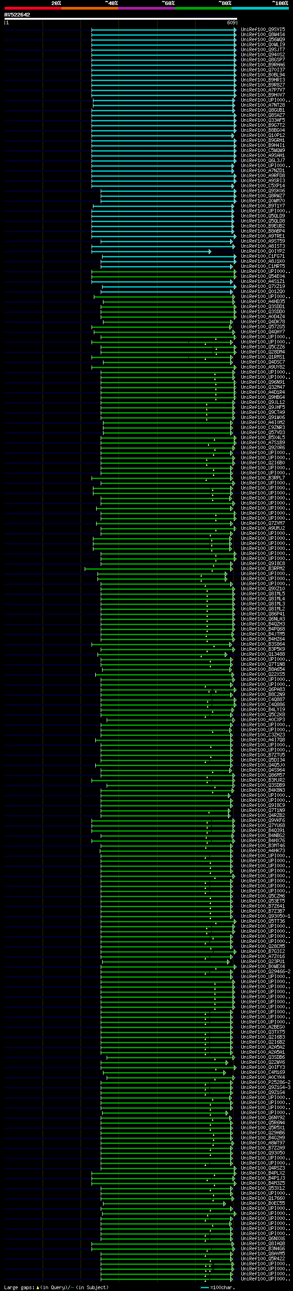Click hit UniRef100_Q54E04
The height and width of the screenshot is (1291, 293).
pos(263,276)
